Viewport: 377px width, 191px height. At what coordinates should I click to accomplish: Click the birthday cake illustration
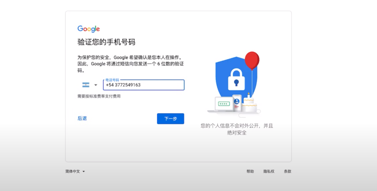coord(249,103)
